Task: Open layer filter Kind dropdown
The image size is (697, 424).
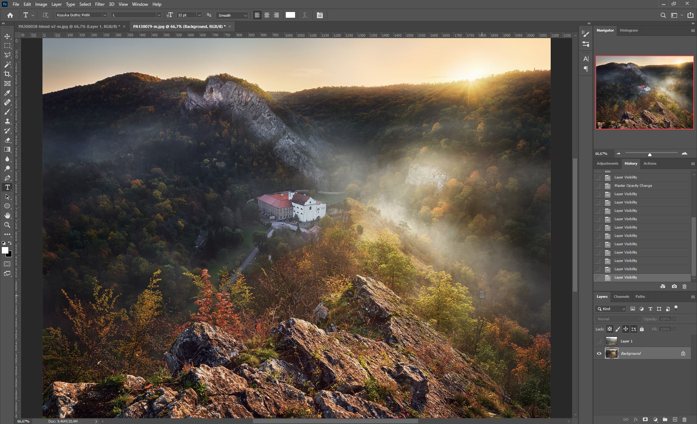Action: click(611, 309)
